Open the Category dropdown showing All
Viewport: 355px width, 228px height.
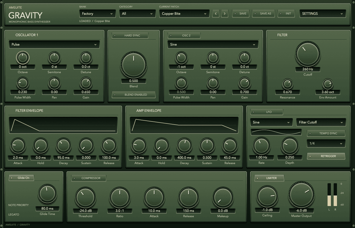click(x=138, y=14)
